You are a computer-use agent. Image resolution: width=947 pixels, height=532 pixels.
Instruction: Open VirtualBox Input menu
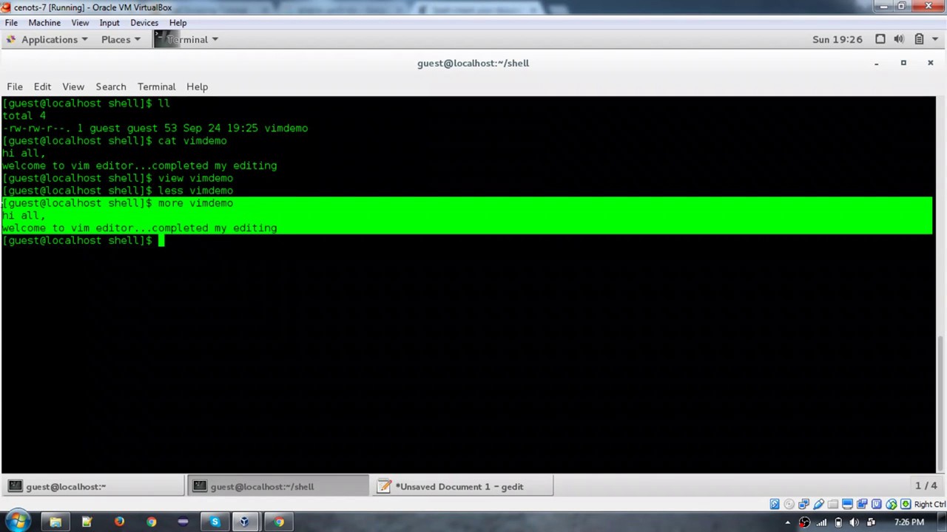[x=109, y=23]
